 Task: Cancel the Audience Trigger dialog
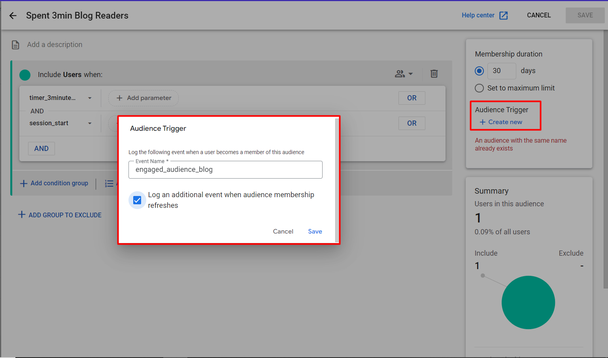pyautogui.click(x=283, y=232)
